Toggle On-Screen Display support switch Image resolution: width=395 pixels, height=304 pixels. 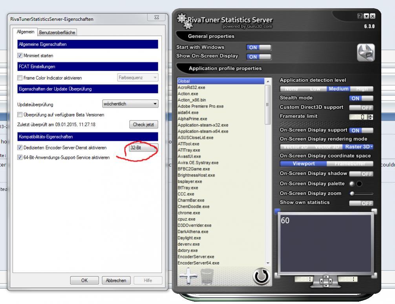361,130
